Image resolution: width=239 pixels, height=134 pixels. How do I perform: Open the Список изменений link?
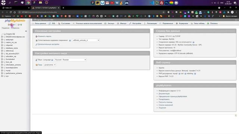[x=166, y=105]
